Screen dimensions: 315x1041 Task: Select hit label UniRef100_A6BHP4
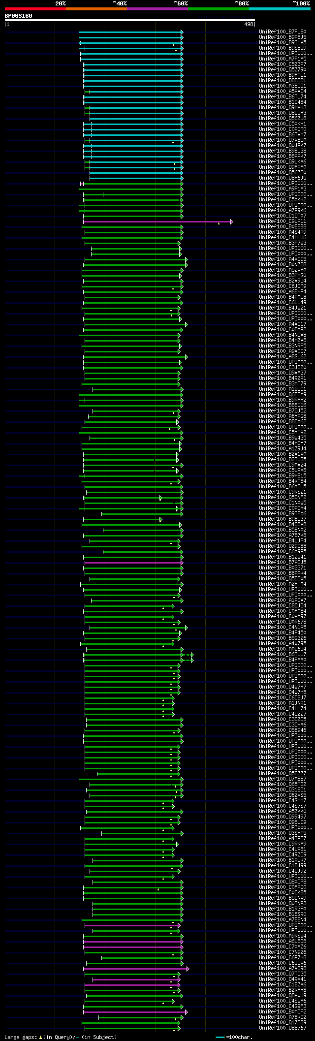tap(283, 292)
